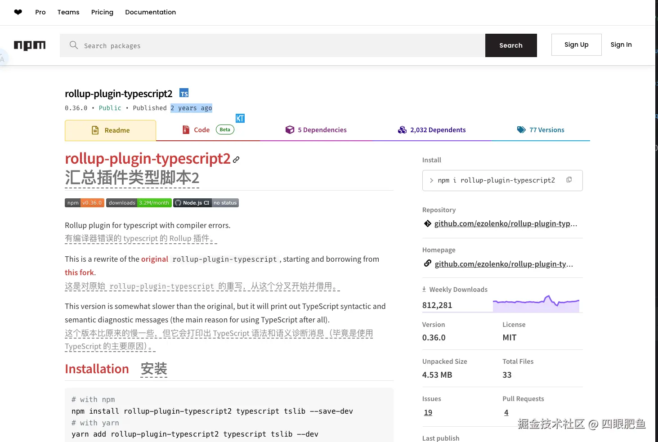Image resolution: width=658 pixels, height=442 pixels.
Task: Click the '812,281' weekly downloads value
Action: (x=437, y=305)
